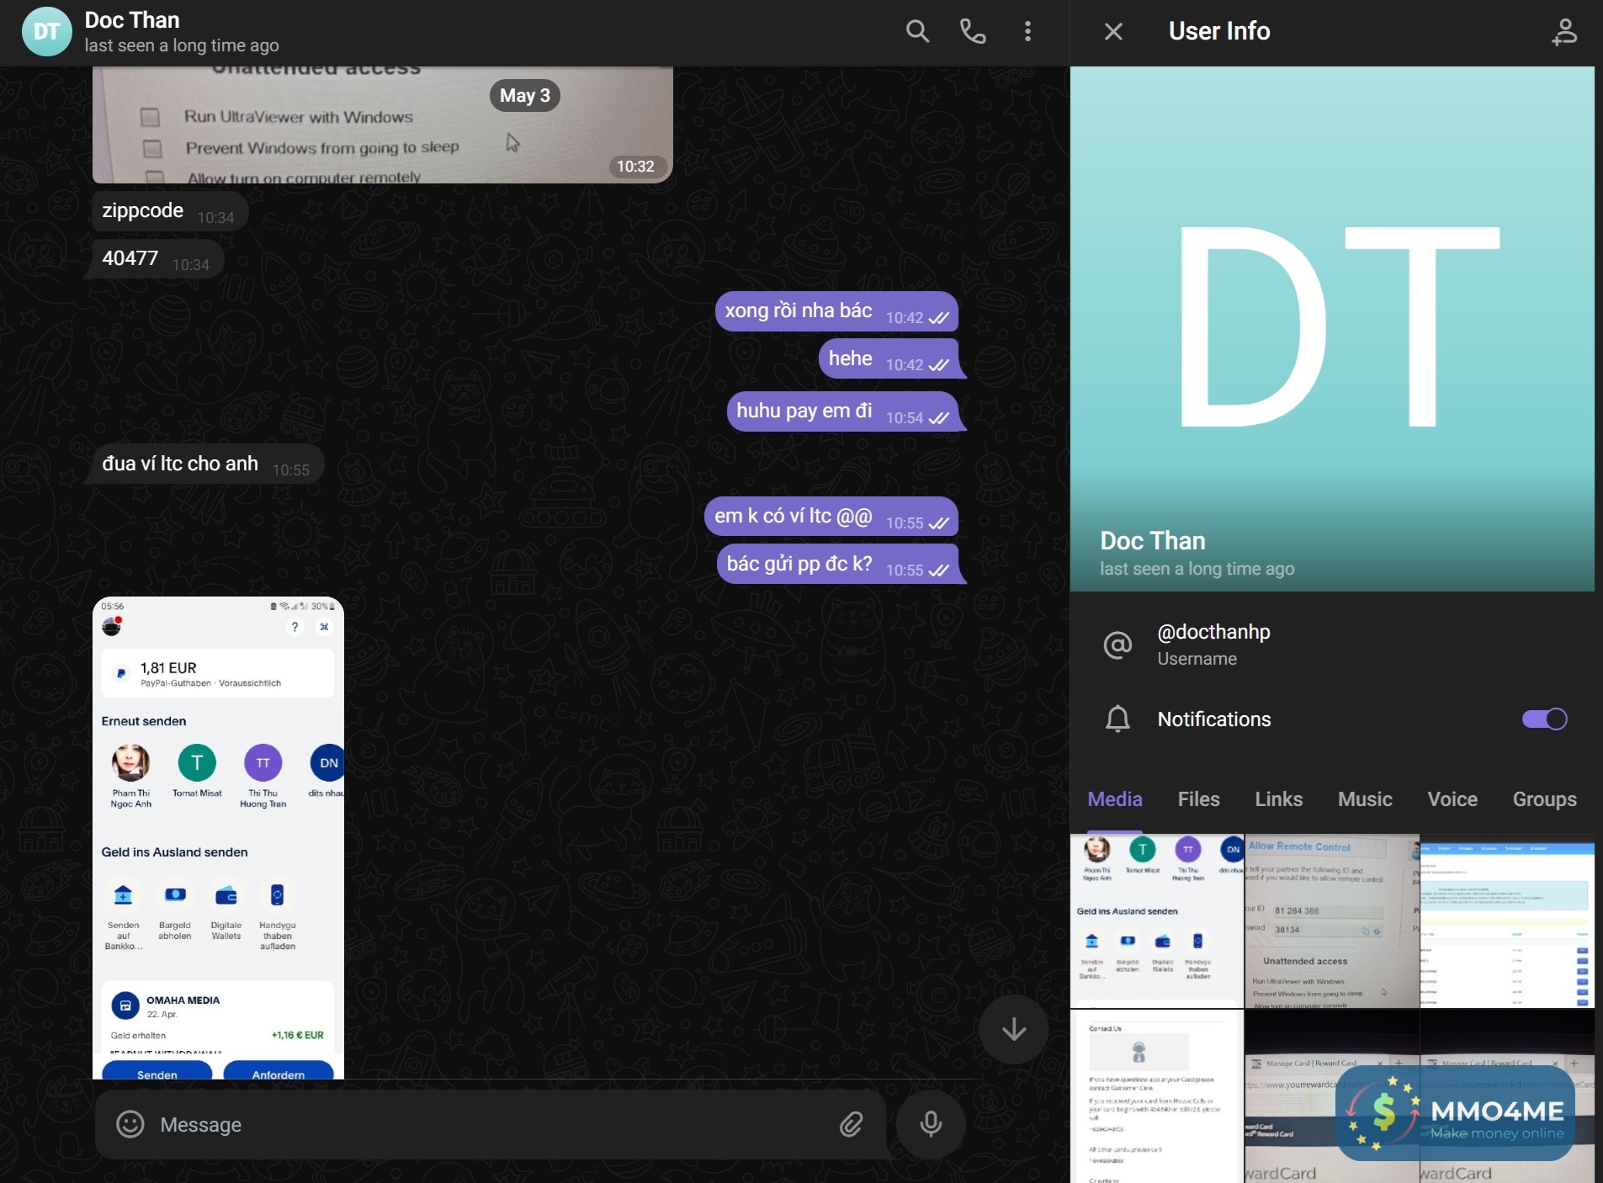Open the chat's three-dot more menu
Image resolution: width=1603 pixels, height=1183 pixels.
pyautogui.click(x=1027, y=32)
